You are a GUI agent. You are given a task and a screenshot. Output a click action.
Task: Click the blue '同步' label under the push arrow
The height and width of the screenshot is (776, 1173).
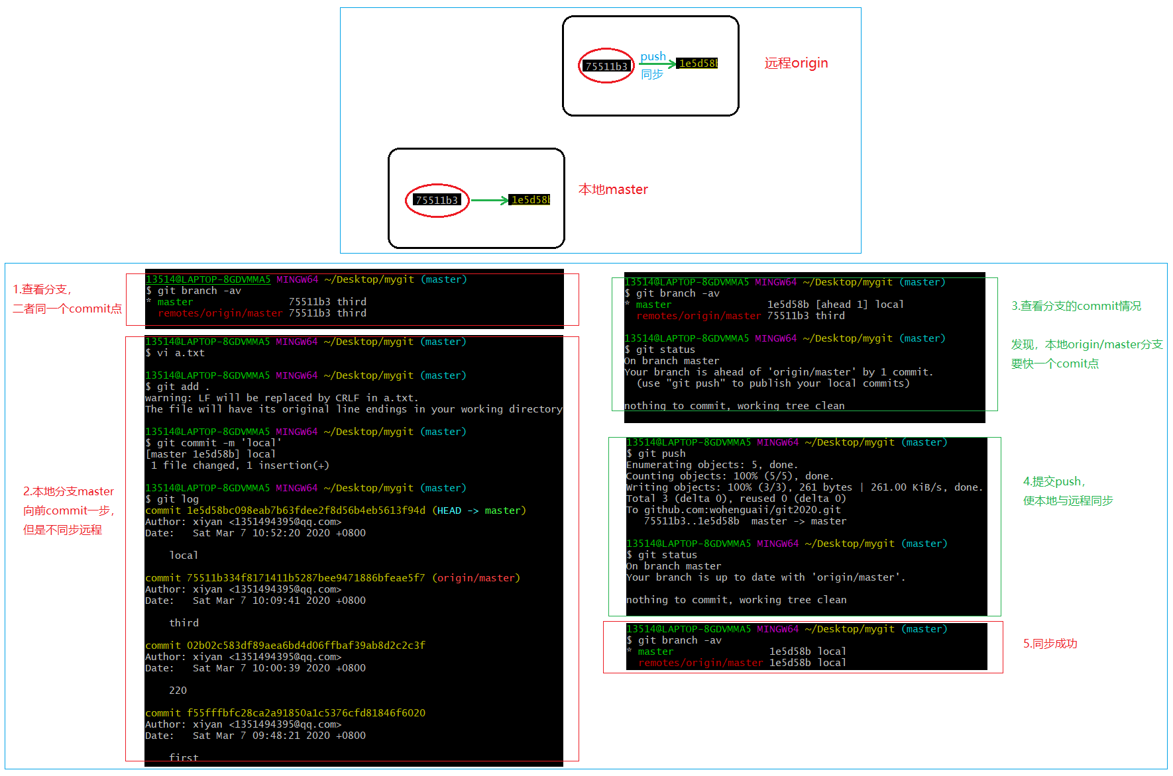point(652,75)
